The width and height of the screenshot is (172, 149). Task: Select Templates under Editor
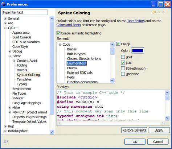tap(24, 79)
